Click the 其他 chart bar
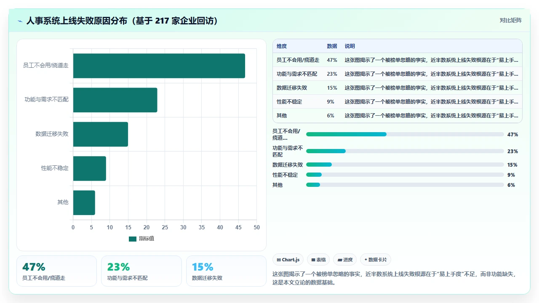This screenshot has height=303, width=539. coord(84,203)
